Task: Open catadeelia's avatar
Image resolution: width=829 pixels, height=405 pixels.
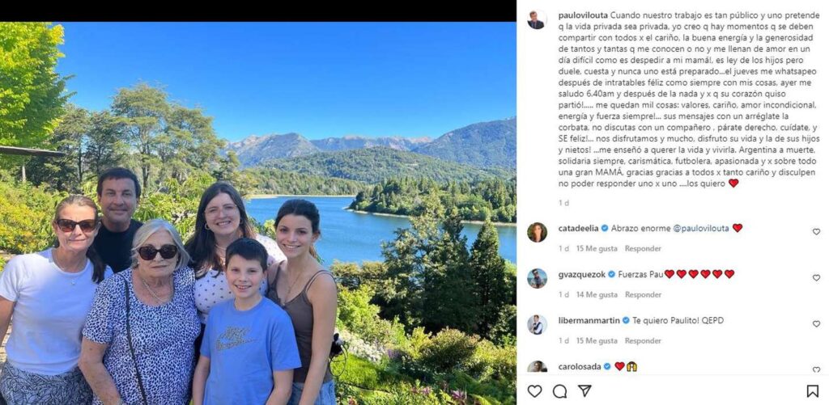Action: 537,232
